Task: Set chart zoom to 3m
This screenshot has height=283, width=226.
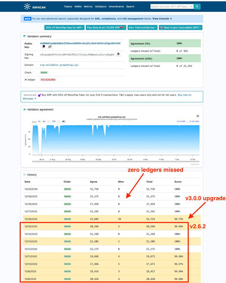Action: 44,122
